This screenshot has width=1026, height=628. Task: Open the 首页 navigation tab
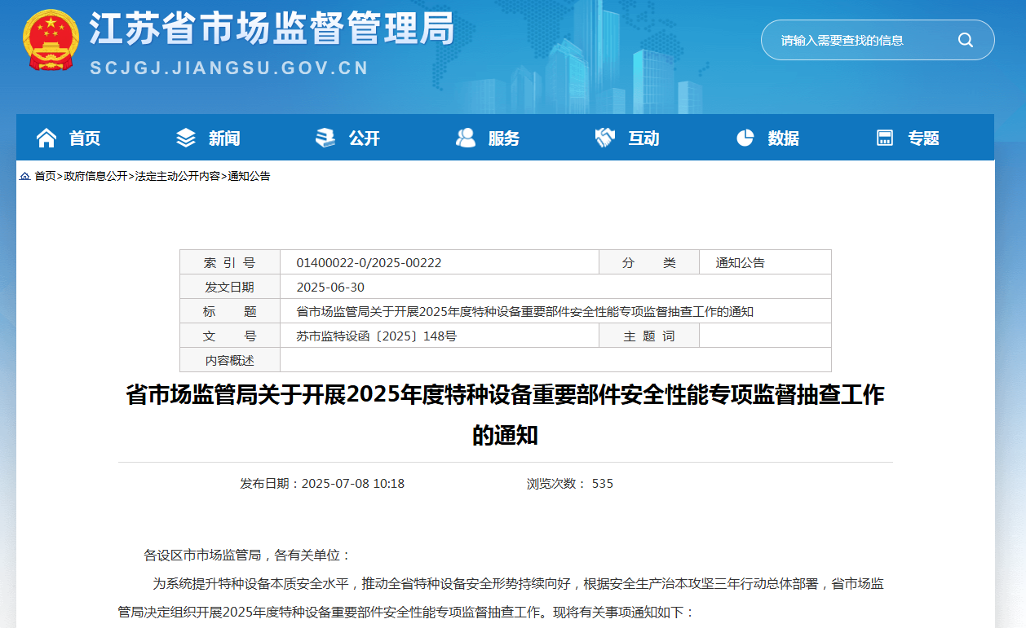pos(85,138)
